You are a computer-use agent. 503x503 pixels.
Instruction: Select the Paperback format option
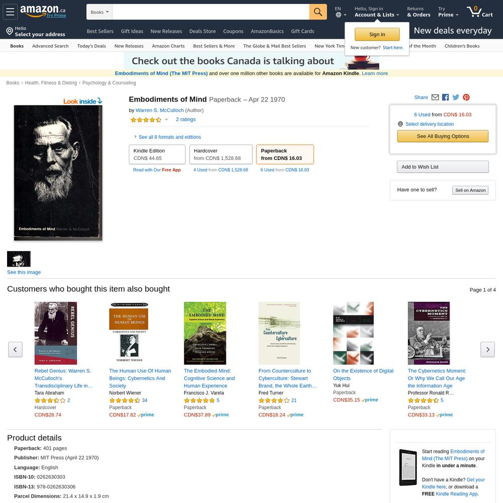coord(285,154)
